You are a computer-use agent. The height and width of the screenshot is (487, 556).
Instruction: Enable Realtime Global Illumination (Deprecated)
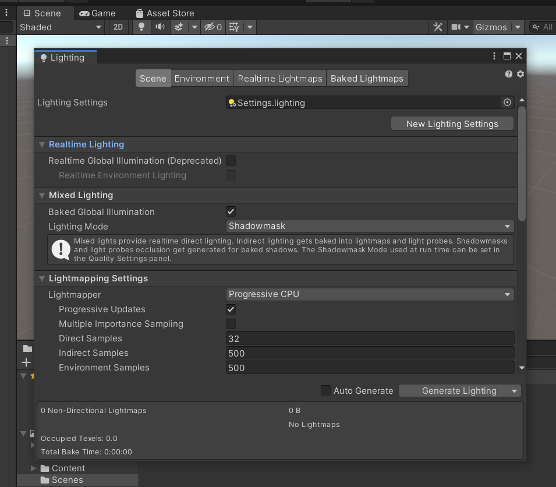tap(231, 161)
